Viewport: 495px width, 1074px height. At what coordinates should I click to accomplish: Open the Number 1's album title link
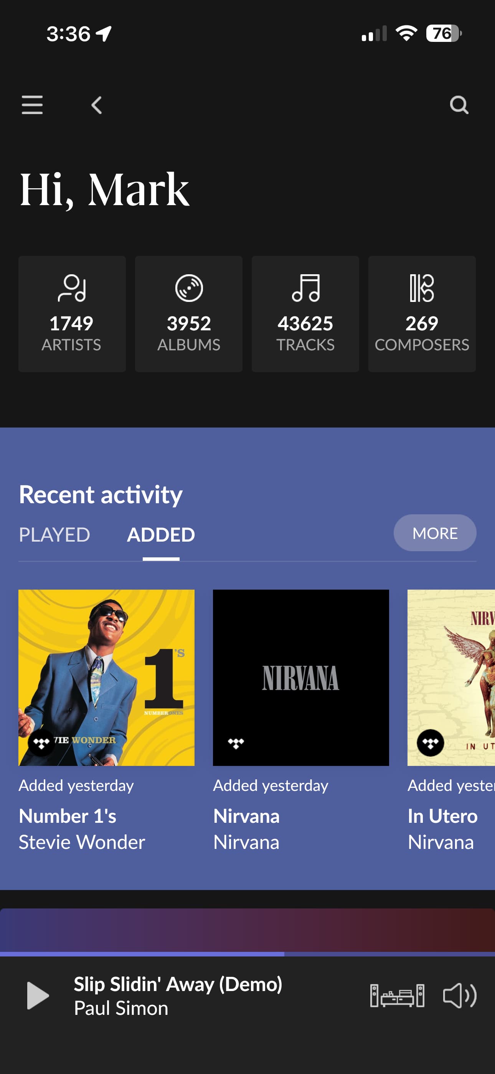(68, 816)
